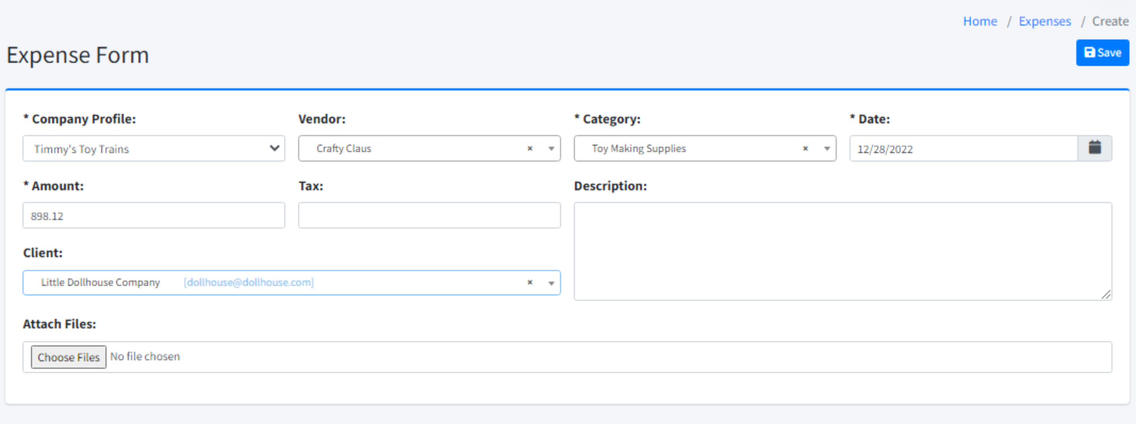Expand the Vendor dropdown arrow
Viewport: 1136px width, 424px height.
click(x=551, y=149)
